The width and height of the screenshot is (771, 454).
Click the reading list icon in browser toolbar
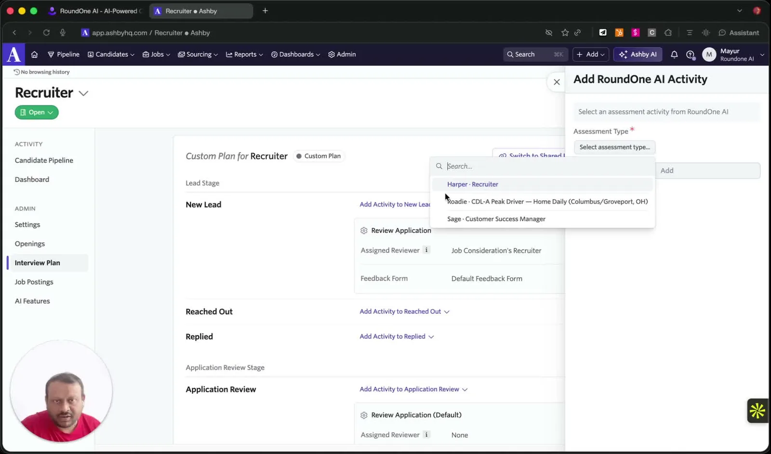click(x=690, y=33)
